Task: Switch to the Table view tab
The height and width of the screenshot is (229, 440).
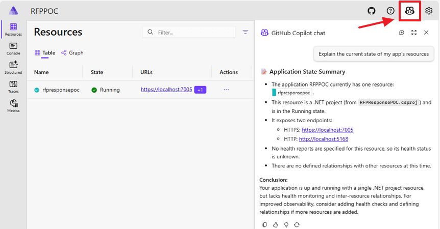Action: (45, 52)
